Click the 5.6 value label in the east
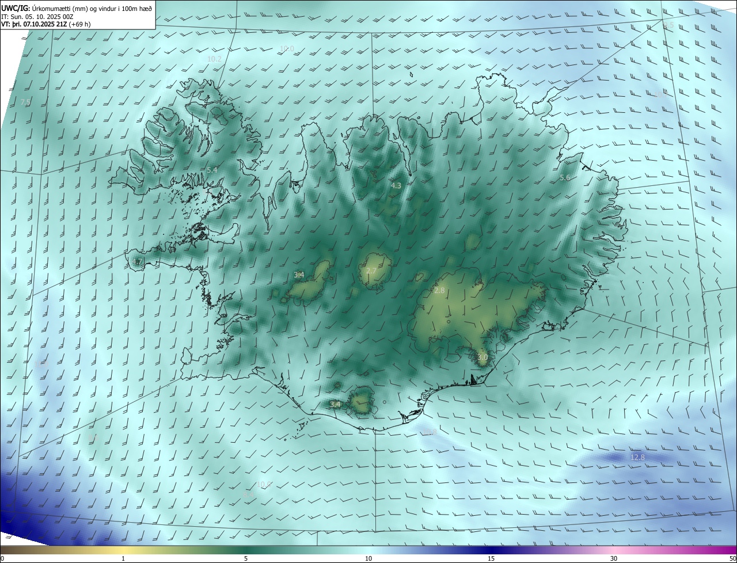The height and width of the screenshot is (563, 737). [x=565, y=178]
